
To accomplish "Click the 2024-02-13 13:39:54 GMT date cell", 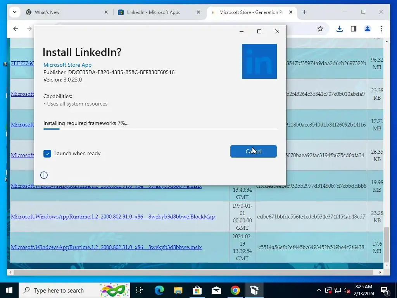I will [242, 247].
